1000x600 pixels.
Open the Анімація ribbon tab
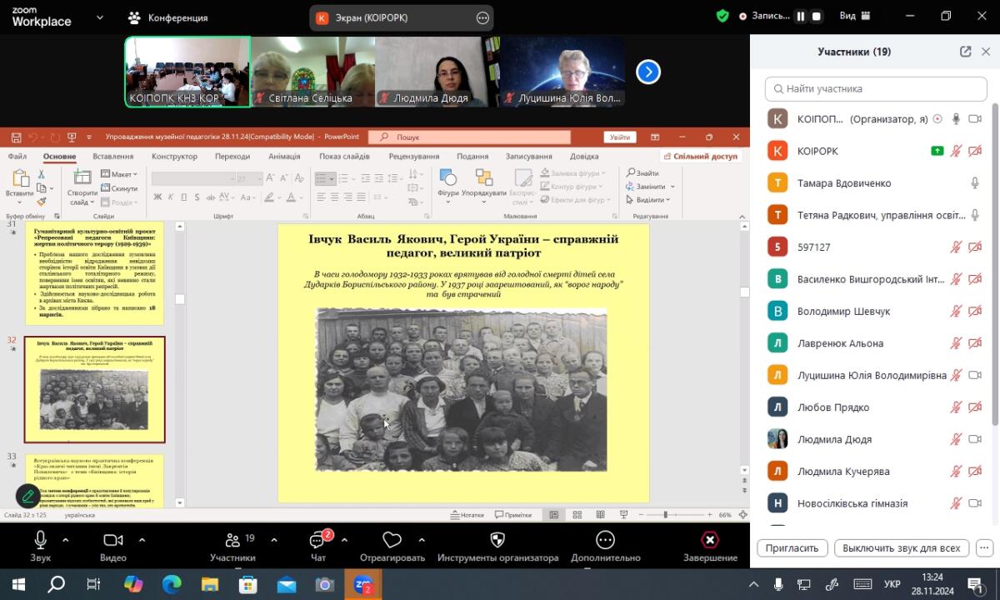(284, 156)
